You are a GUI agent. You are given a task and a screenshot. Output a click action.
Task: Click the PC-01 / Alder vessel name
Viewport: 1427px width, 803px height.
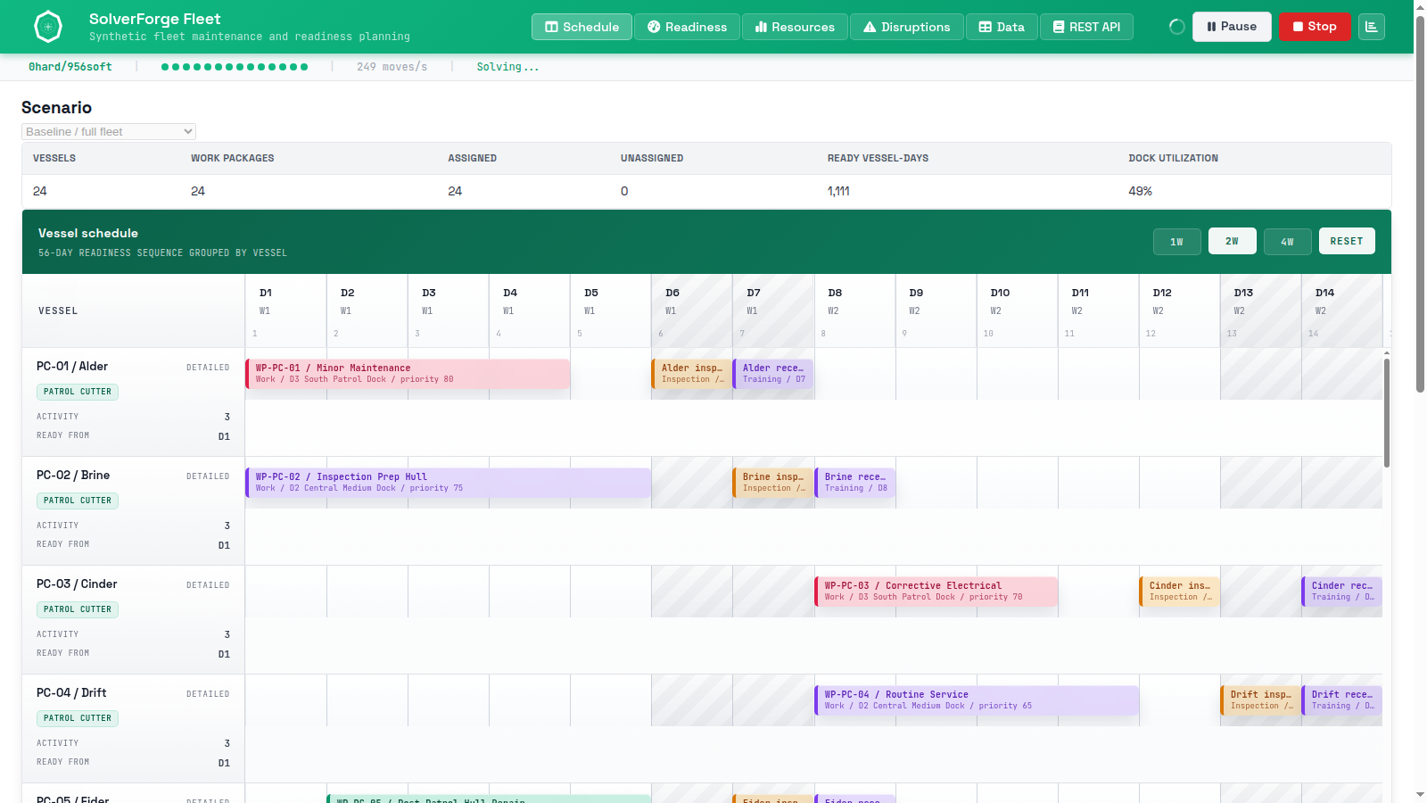[x=72, y=367]
